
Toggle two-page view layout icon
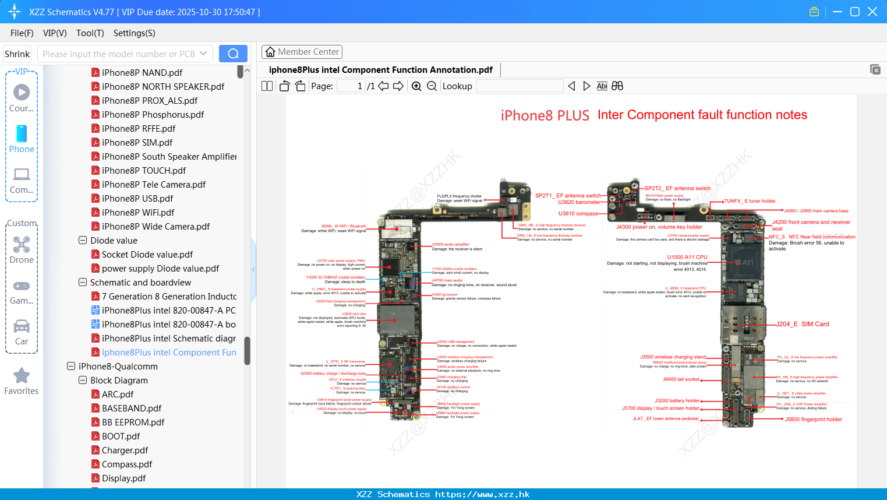(x=267, y=86)
